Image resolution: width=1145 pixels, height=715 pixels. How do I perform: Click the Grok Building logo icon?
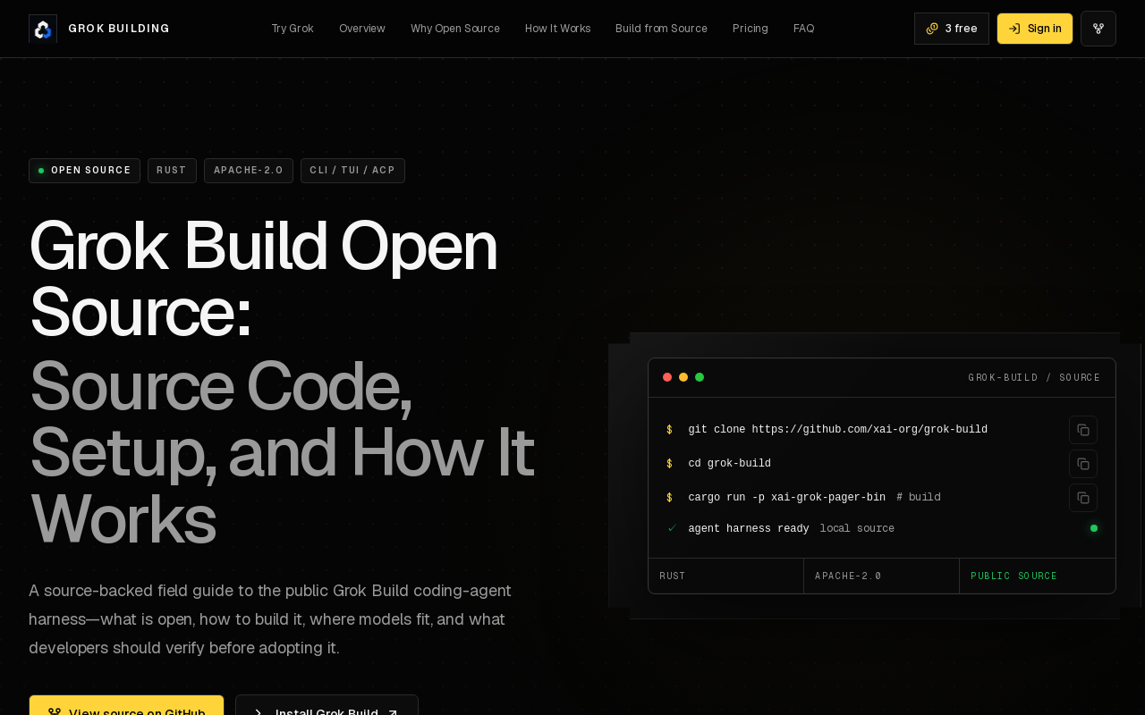(x=43, y=29)
